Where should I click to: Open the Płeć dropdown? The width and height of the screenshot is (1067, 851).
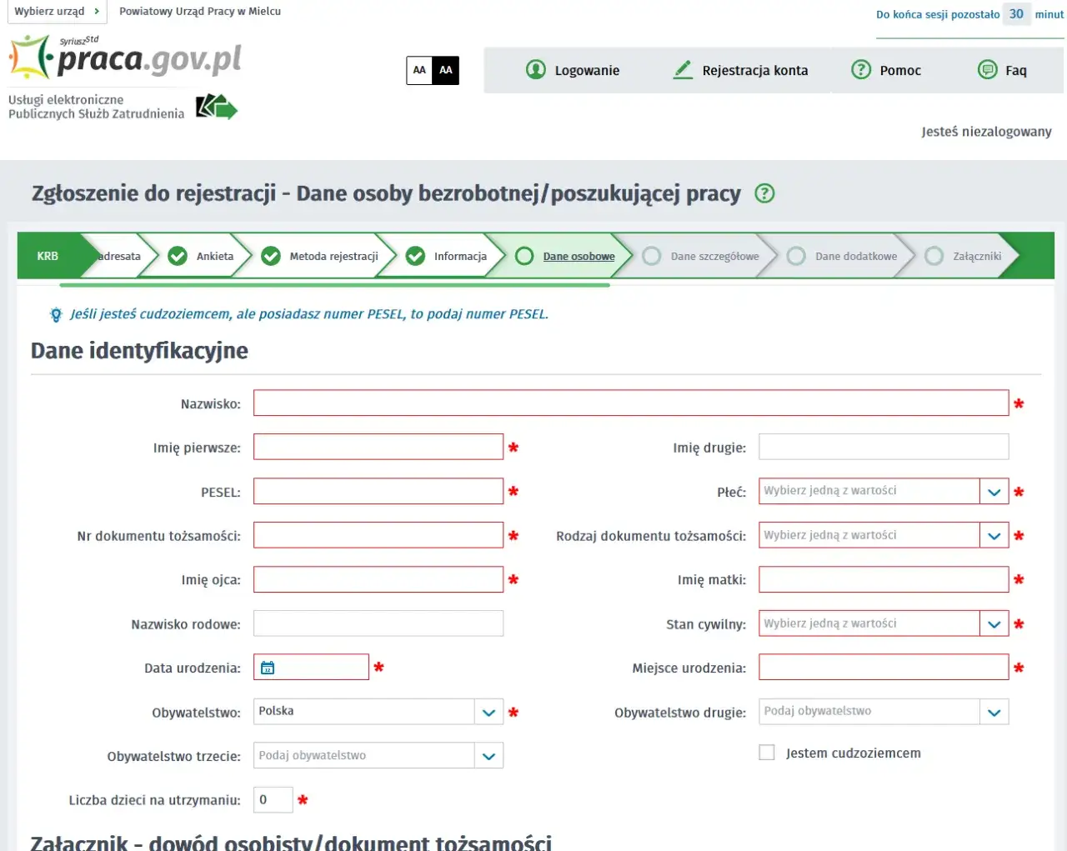(994, 491)
